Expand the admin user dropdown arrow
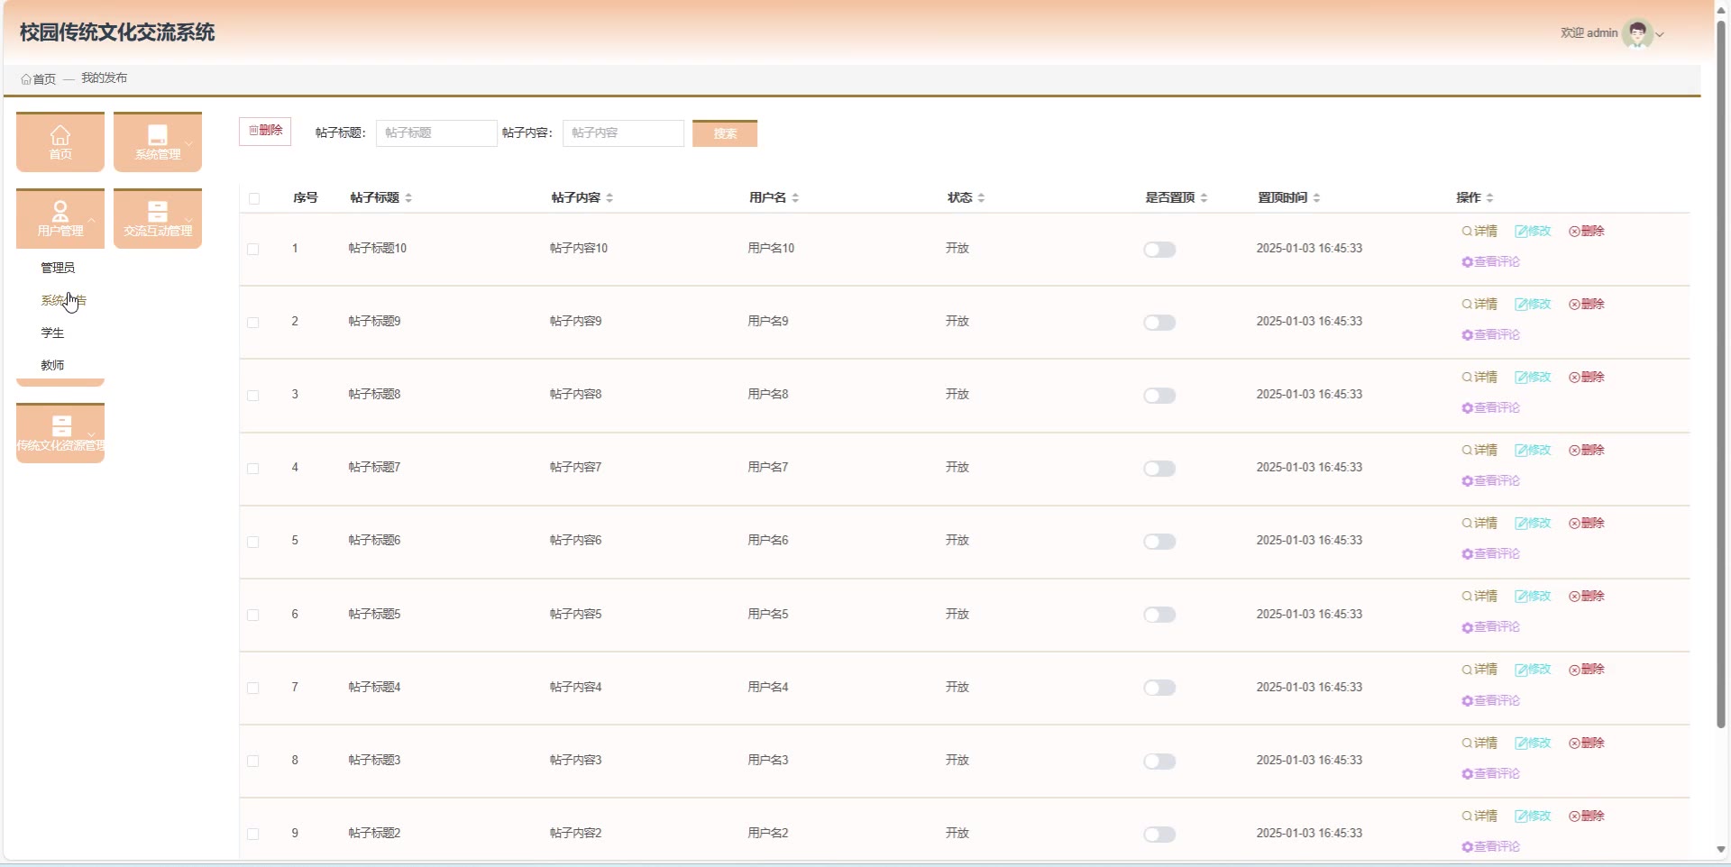1731x867 pixels. click(1660, 34)
